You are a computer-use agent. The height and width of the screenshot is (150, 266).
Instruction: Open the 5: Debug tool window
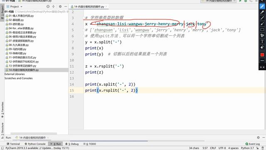(x=72, y=144)
